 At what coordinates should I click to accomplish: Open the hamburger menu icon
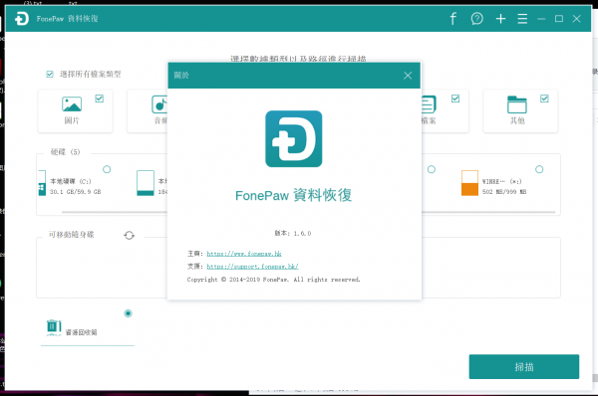point(522,19)
